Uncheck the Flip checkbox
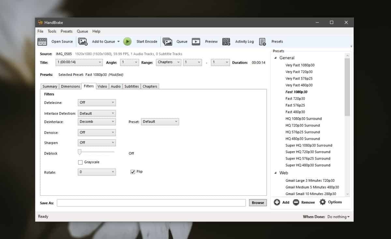Image resolution: width=391 pixels, height=239 pixels. pyautogui.click(x=133, y=172)
